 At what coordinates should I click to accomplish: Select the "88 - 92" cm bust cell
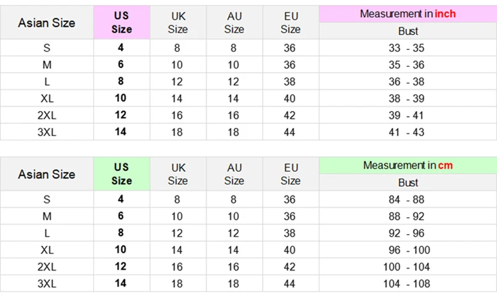coord(408,216)
